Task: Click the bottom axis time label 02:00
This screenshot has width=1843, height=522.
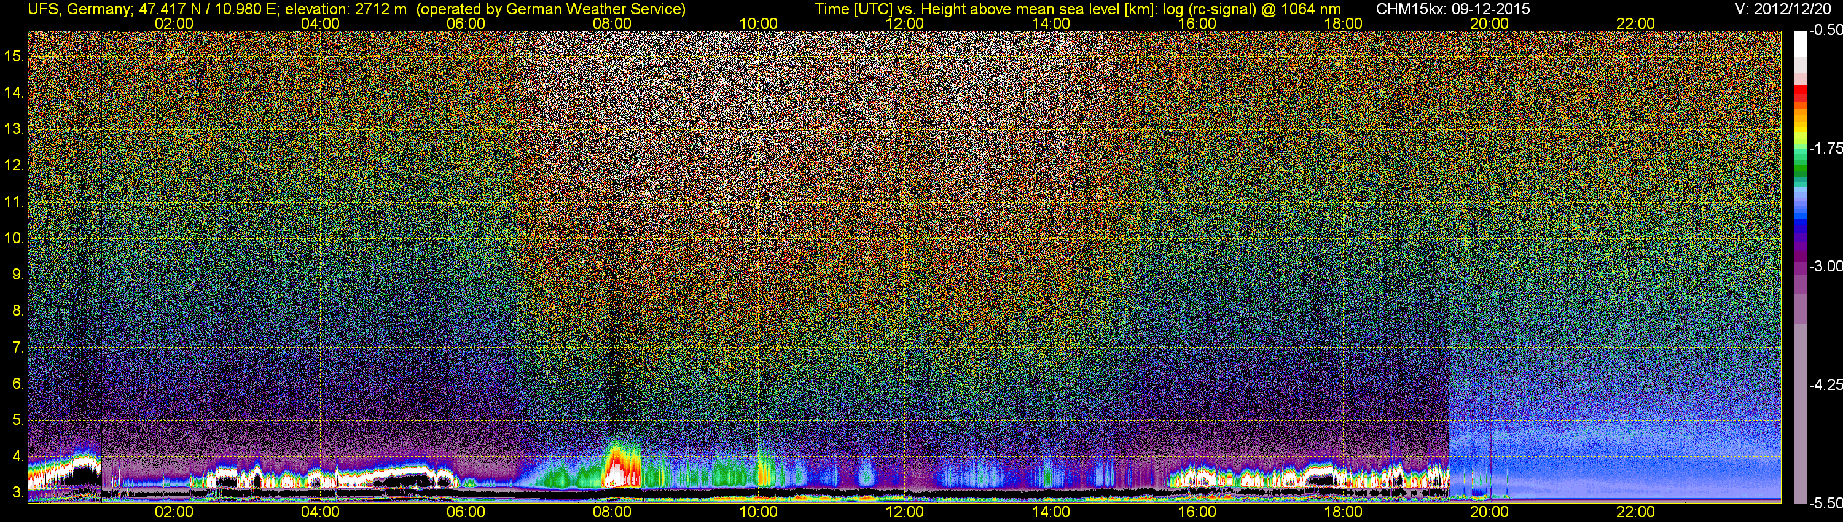Action: click(x=174, y=512)
